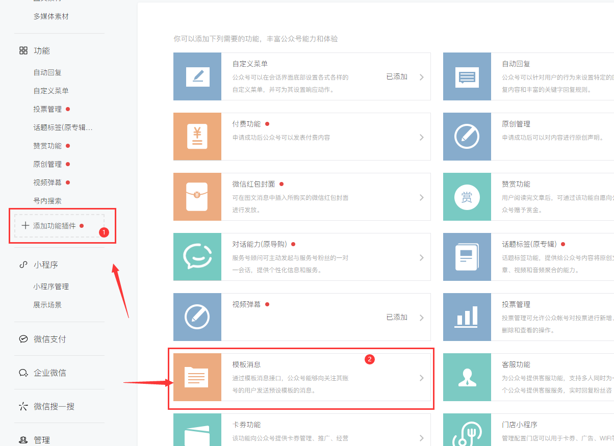Open 赞赏功能 in the sidebar

(47, 146)
